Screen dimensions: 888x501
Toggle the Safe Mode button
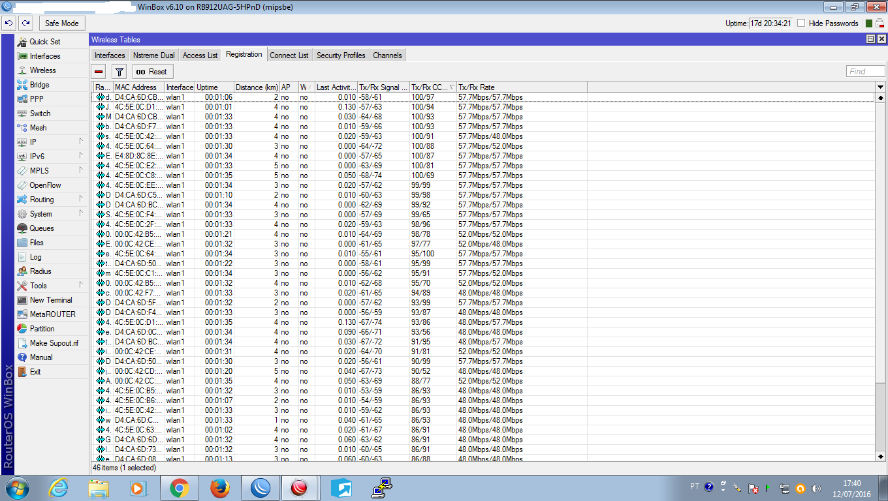(62, 23)
